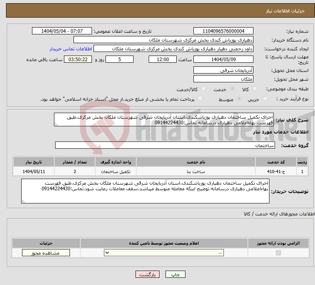Screen dimensions: 315x285
Task: Click the جزئیات column header
Action: tap(46, 243)
